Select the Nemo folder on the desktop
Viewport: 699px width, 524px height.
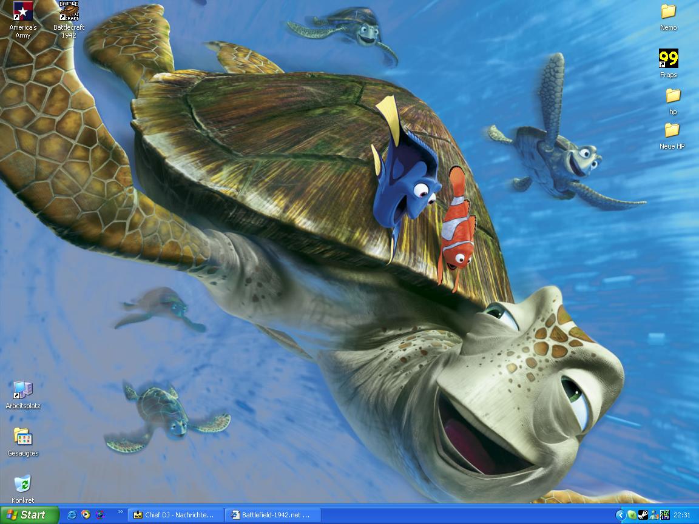coord(668,18)
